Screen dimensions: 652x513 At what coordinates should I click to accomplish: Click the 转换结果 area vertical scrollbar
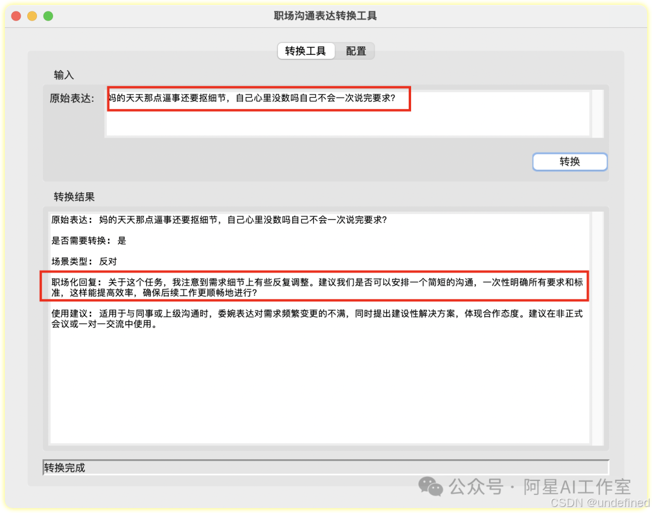click(x=598, y=329)
